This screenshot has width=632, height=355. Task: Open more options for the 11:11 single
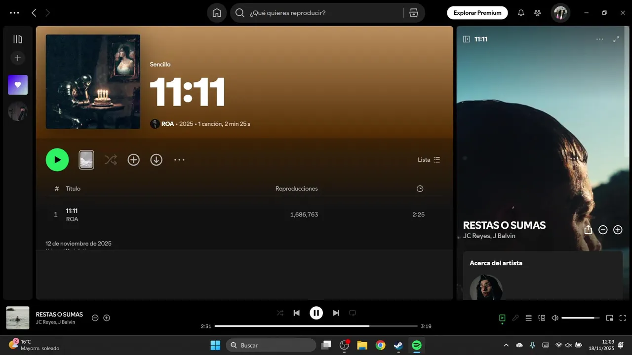tap(179, 160)
